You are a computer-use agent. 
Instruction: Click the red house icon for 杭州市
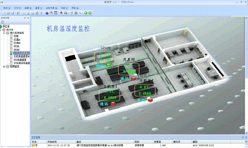coord(4,30)
